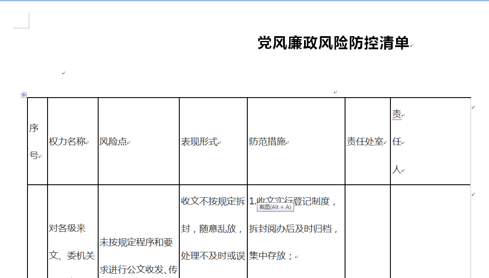Click the text 处理不及时或误

[213, 256]
